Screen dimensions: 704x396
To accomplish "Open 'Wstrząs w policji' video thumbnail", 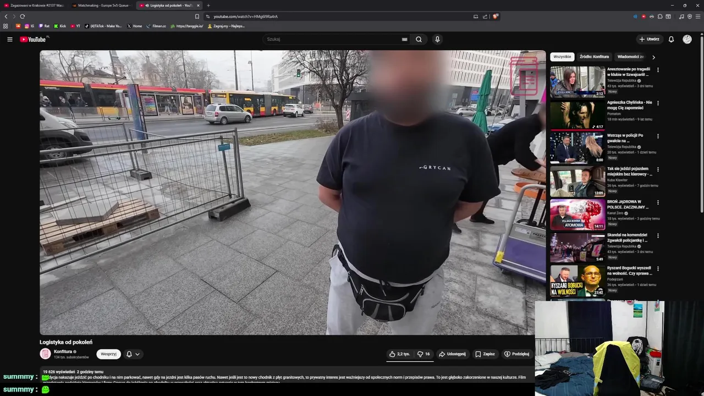I will pyautogui.click(x=577, y=147).
